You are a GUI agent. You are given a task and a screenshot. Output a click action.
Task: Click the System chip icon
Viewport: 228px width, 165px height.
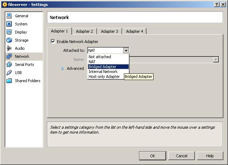9,24
